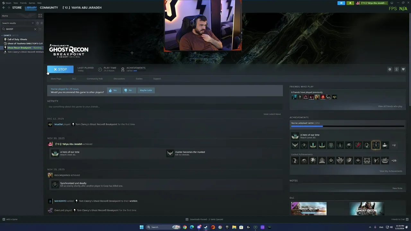Click the locked 50 achievement icon
411x231 pixels.
(385, 160)
